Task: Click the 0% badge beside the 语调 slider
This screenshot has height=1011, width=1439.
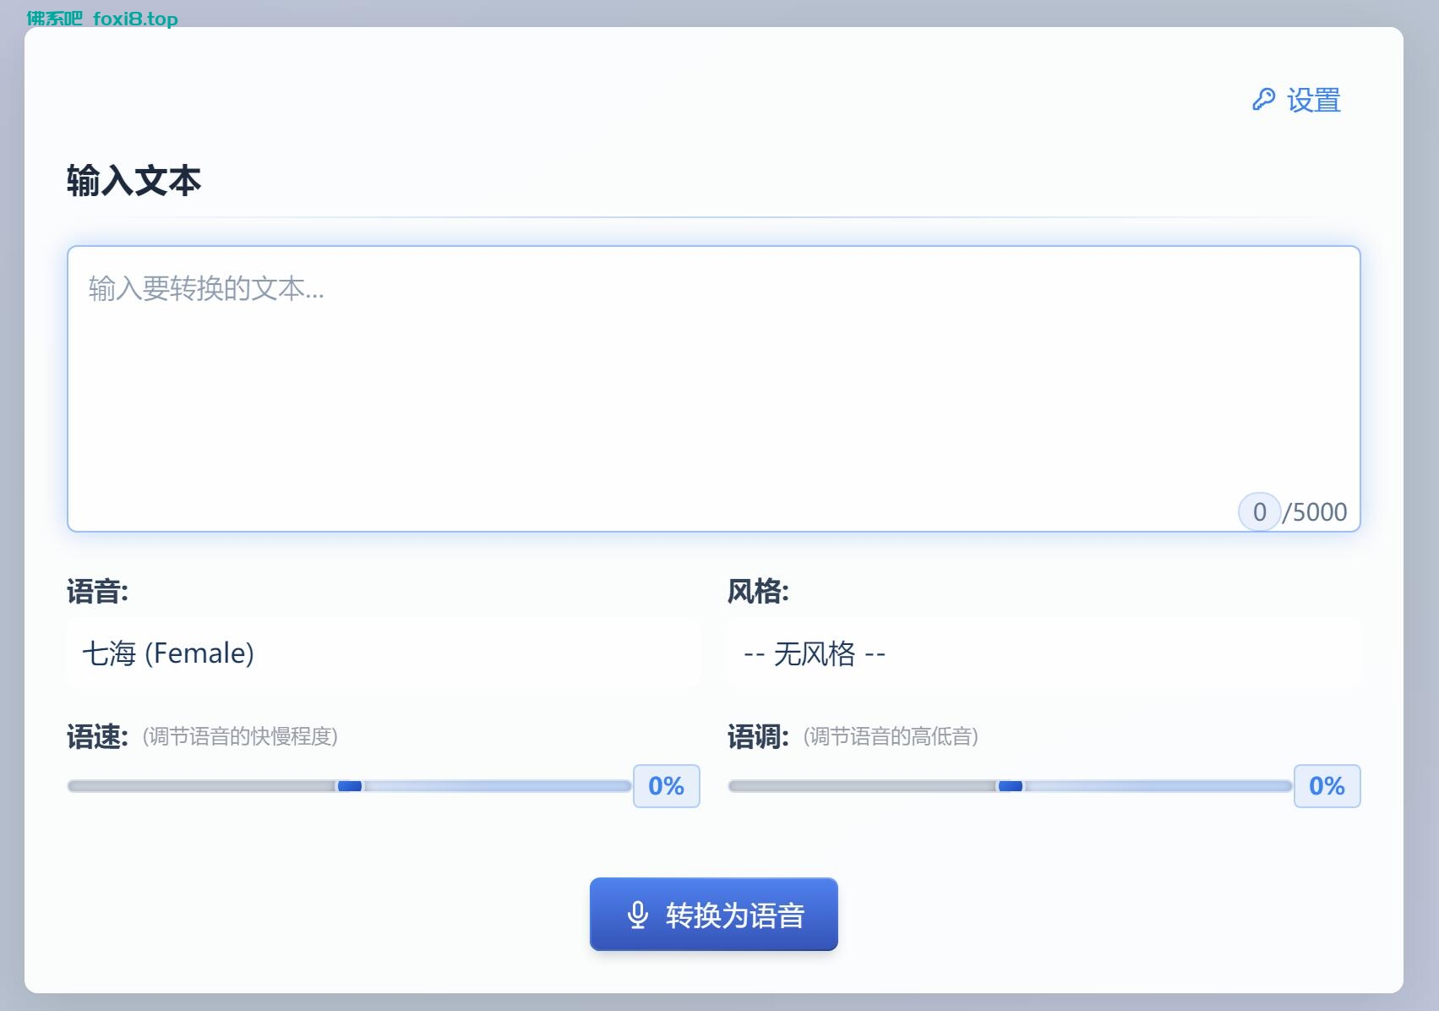Action: 1327,786
